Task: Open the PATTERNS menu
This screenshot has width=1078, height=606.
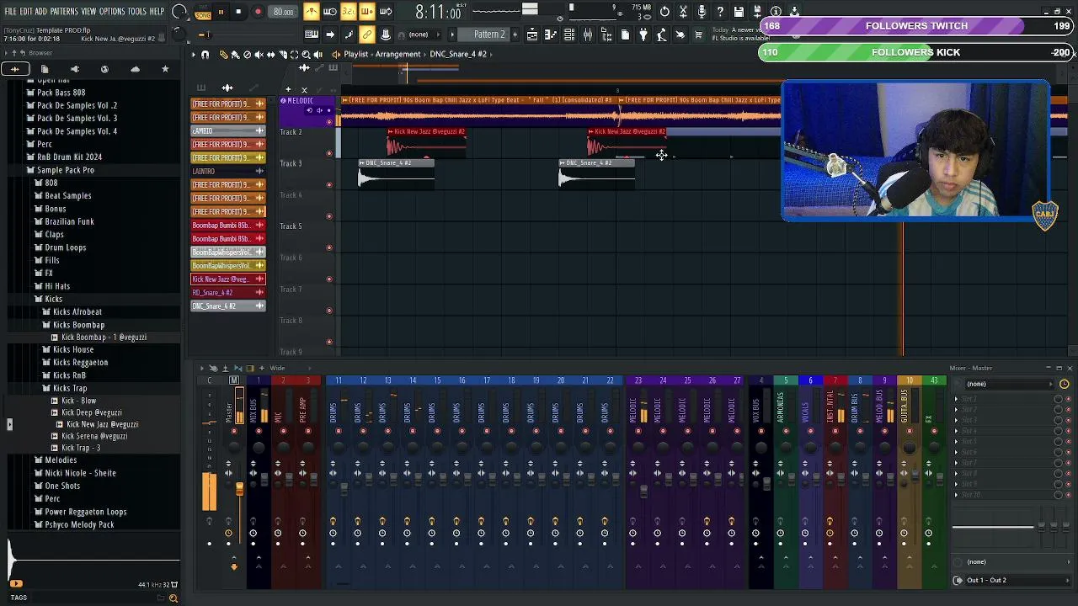Action: 64,12
